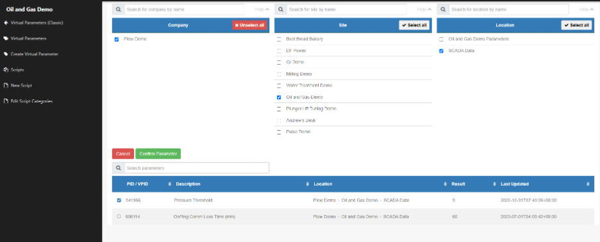The height and width of the screenshot is (242, 600).
Task: Check the Andrew's Desk site checkbox
Action: [x=279, y=120]
